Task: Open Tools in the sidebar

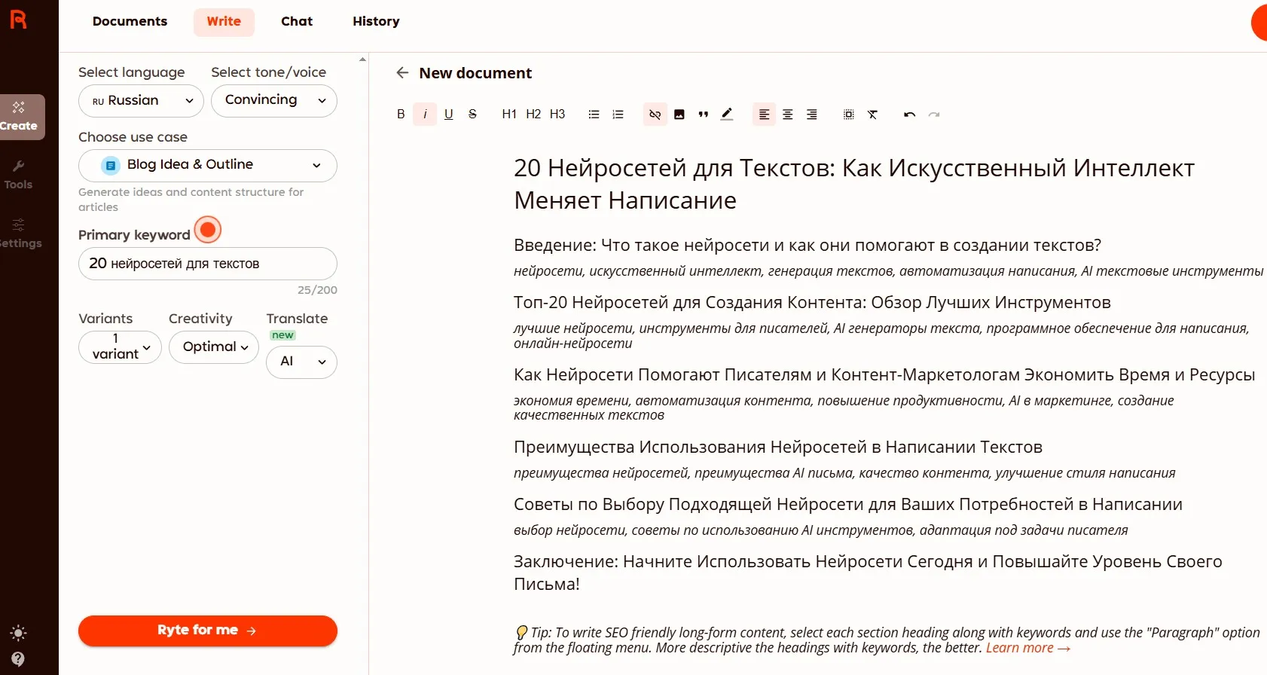Action: 18,175
